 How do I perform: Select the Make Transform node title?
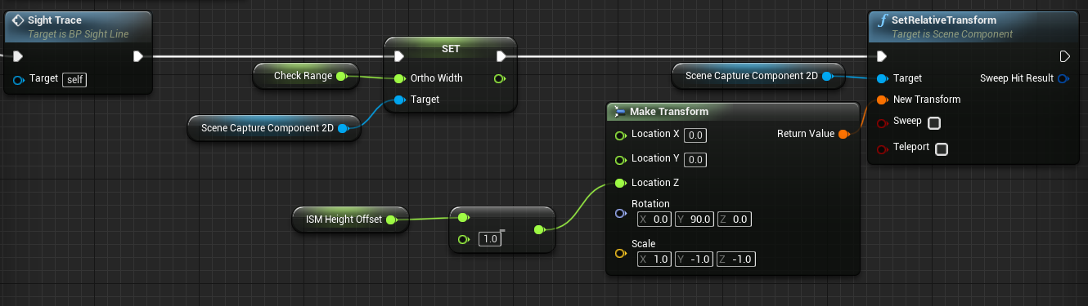(x=668, y=111)
